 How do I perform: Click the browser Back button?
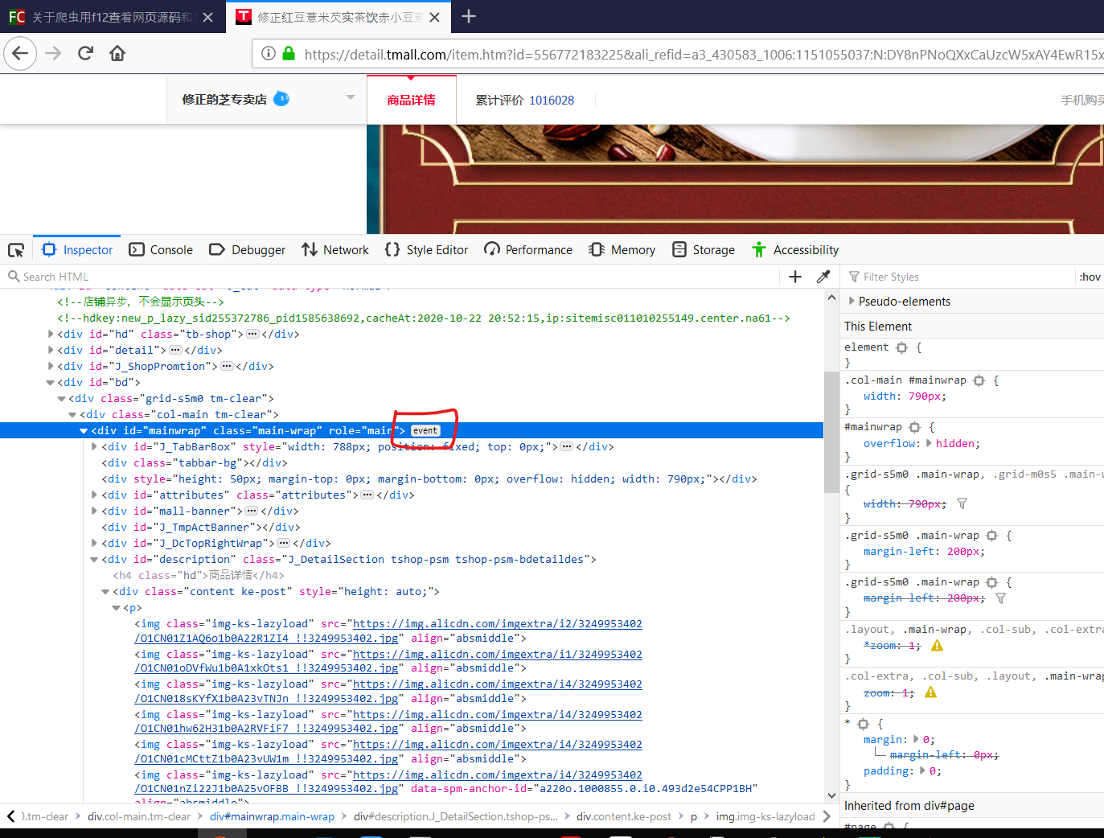[20, 54]
